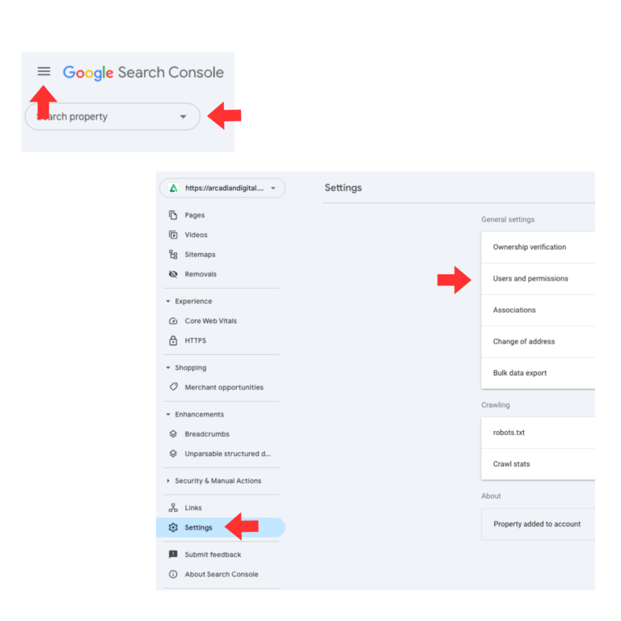
Task: Click the Pages icon in sidebar
Action: coord(173,215)
